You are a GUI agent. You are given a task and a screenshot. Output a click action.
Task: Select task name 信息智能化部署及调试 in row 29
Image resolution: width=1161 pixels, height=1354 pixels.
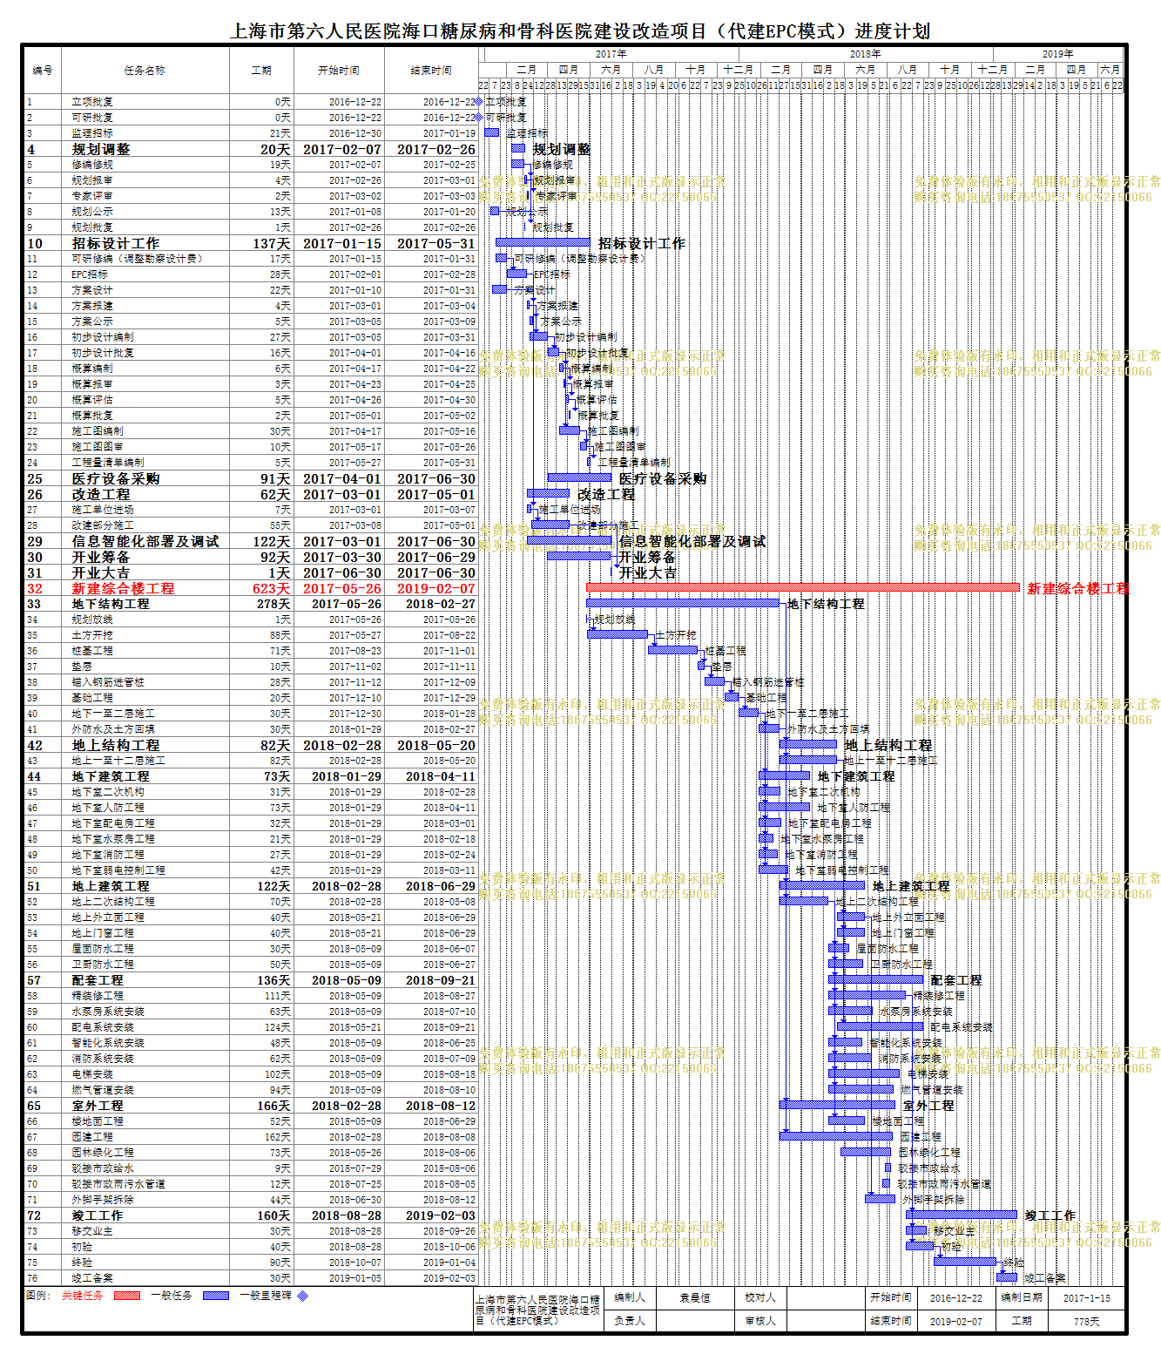[145, 541]
